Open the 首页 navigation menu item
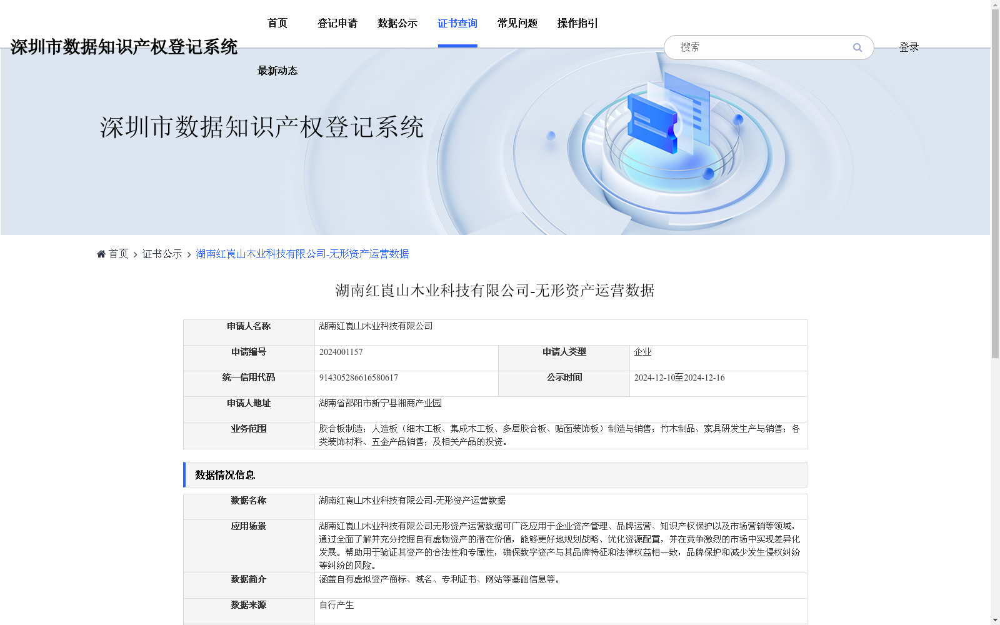 click(x=277, y=23)
